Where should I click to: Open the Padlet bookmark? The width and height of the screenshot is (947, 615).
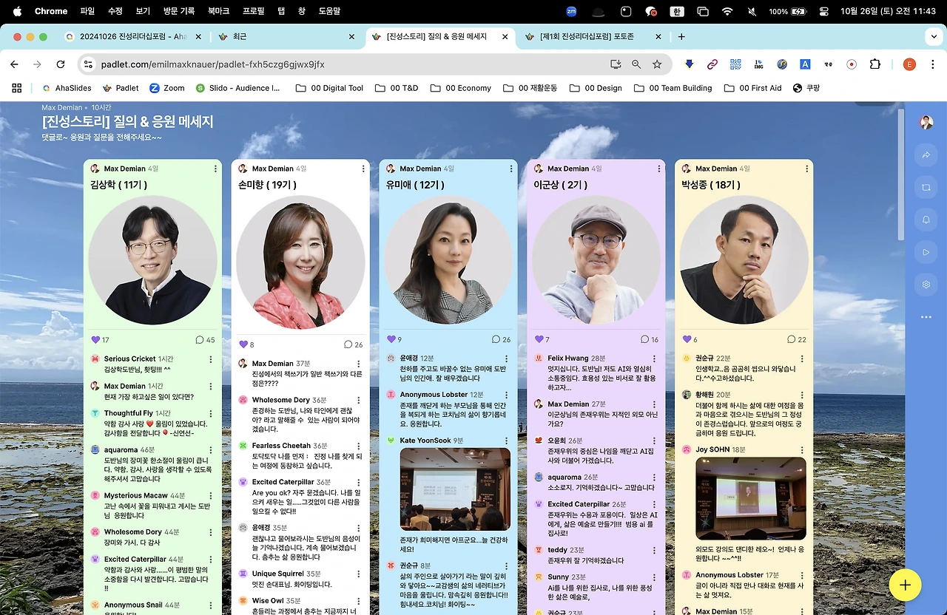(x=121, y=88)
